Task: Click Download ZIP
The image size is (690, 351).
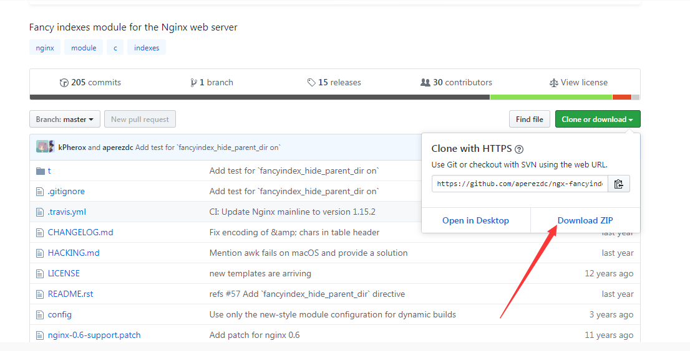Action: [x=585, y=220]
